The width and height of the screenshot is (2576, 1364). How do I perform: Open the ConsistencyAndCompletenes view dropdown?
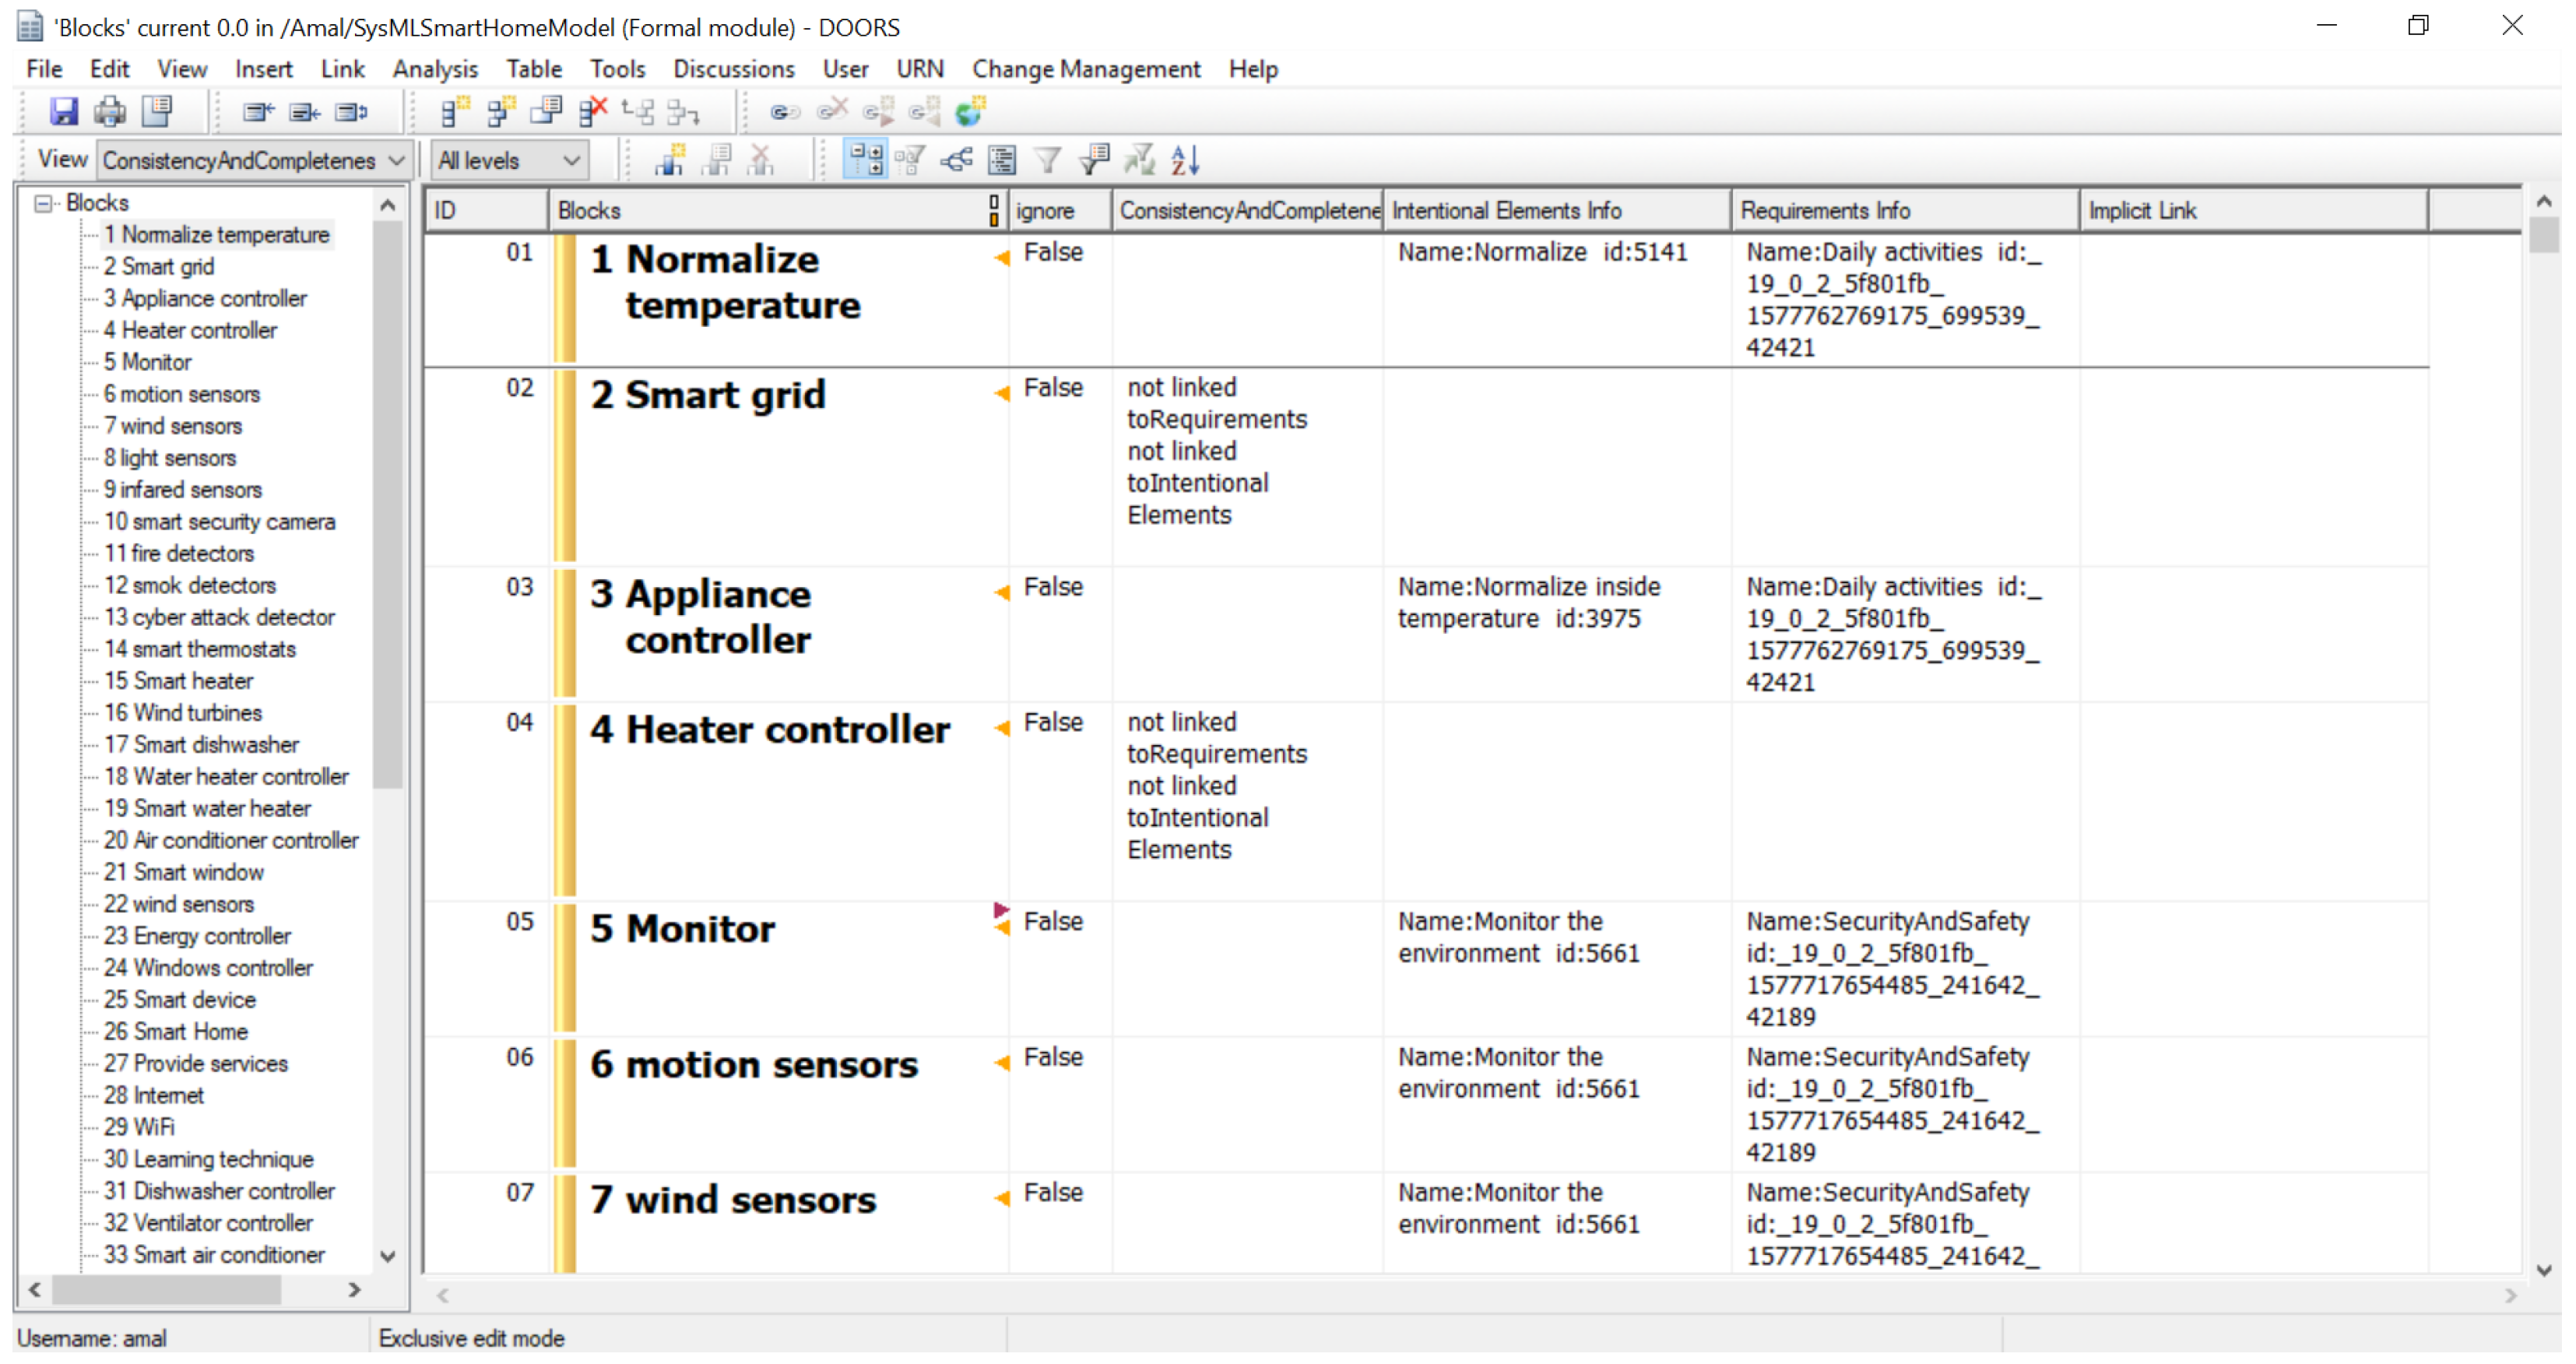(396, 160)
